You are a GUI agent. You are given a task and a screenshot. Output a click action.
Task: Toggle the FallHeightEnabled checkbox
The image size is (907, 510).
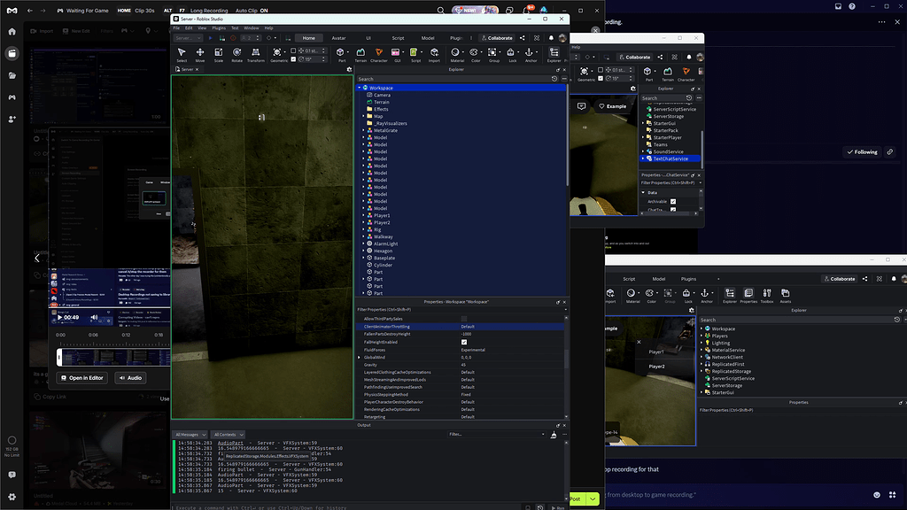(464, 342)
